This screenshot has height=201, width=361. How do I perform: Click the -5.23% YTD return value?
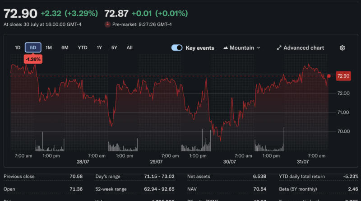351,176
